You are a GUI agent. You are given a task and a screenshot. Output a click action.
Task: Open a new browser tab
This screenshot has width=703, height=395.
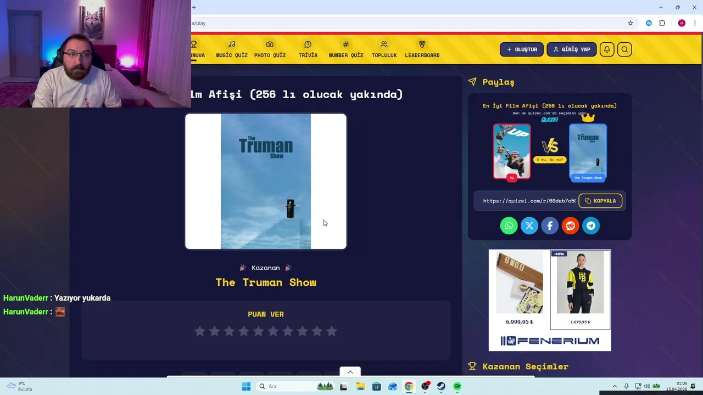coord(194,7)
